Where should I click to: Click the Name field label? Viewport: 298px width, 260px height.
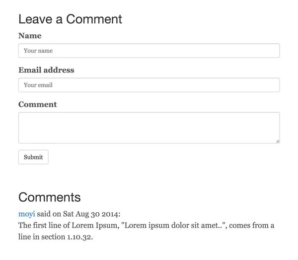30,36
